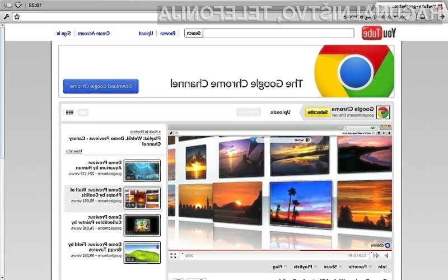Click The Google Chrome Channel banner

pyautogui.click(x=226, y=71)
